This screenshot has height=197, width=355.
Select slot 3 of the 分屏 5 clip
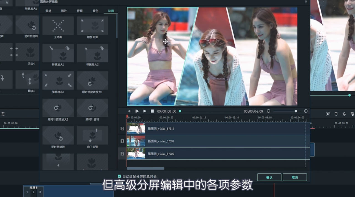40,192
